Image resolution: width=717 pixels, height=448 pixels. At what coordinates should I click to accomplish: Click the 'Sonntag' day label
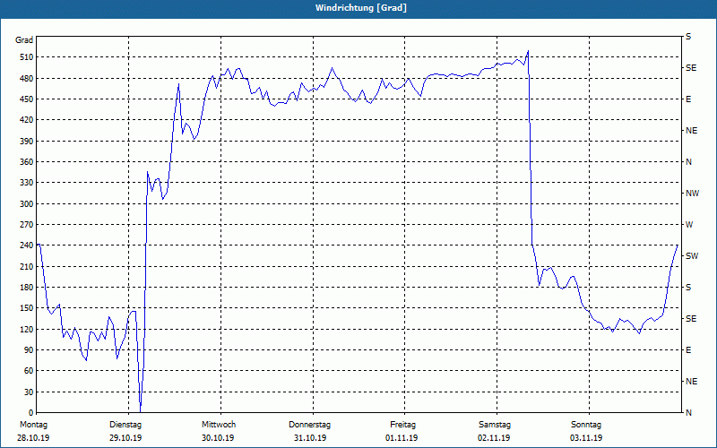point(586,425)
